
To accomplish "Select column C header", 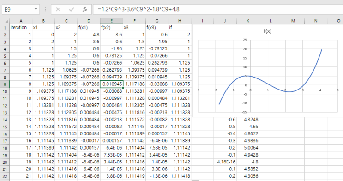I will click(x=66, y=21).
